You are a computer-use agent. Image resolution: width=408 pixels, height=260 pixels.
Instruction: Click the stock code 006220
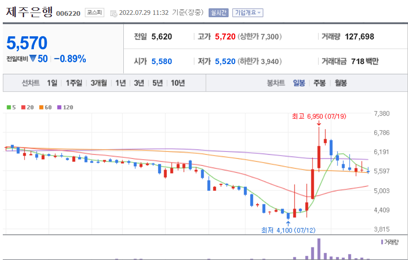68,13
